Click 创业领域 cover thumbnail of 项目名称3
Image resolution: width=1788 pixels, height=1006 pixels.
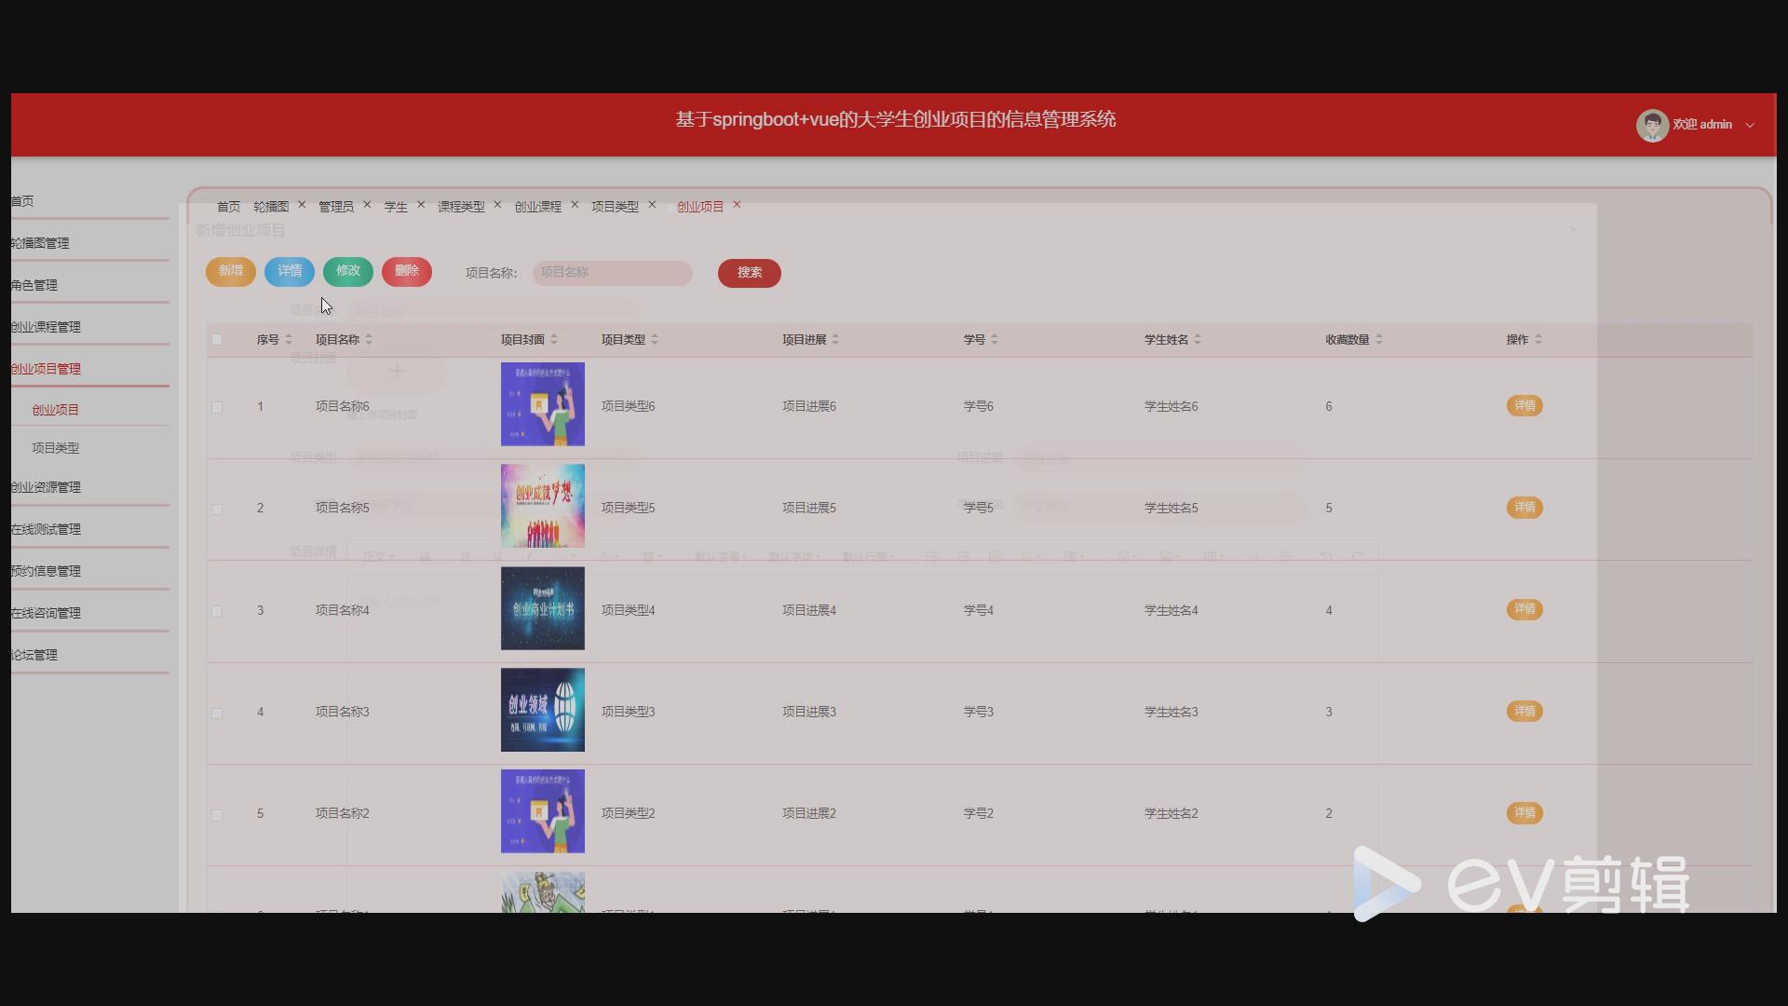tap(543, 710)
